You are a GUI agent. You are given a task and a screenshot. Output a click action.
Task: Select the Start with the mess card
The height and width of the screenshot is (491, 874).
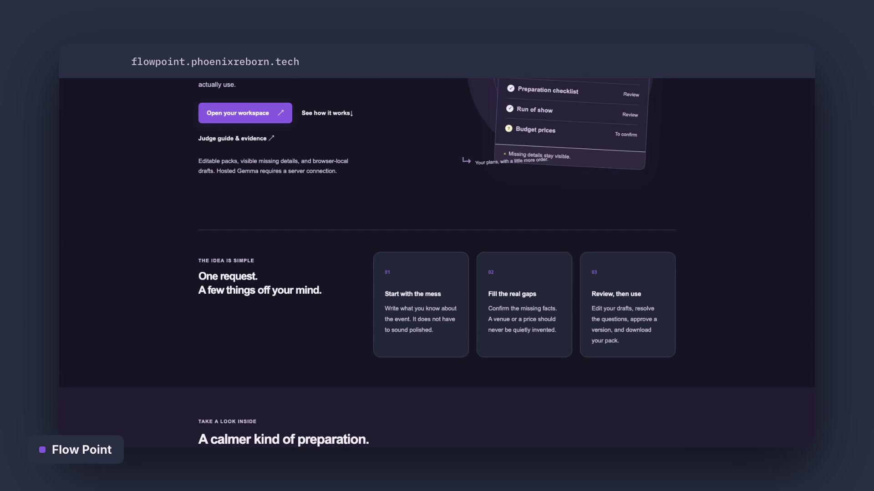pyautogui.click(x=421, y=305)
